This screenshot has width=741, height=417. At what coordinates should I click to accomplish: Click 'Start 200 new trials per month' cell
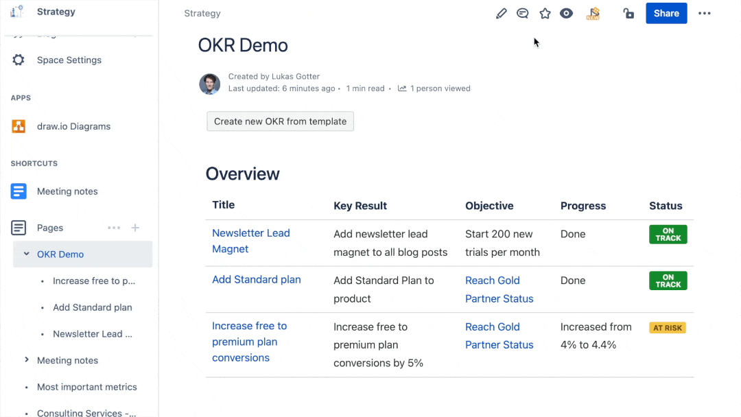502,243
